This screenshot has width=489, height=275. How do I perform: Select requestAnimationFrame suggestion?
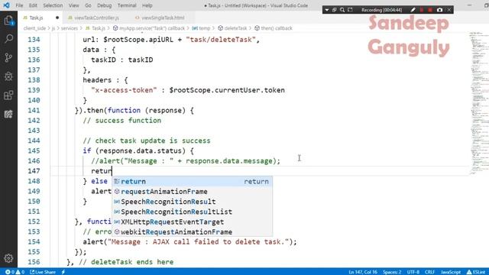(x=192, y=192)
